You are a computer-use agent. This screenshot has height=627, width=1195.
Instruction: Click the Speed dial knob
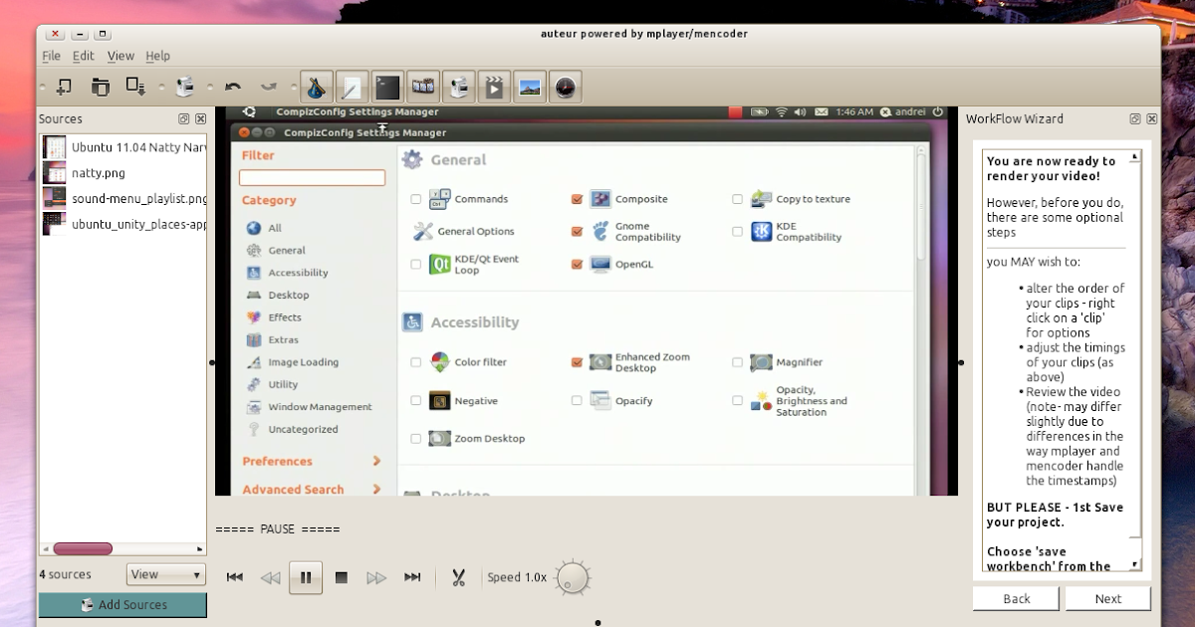[x=573, y=578]
